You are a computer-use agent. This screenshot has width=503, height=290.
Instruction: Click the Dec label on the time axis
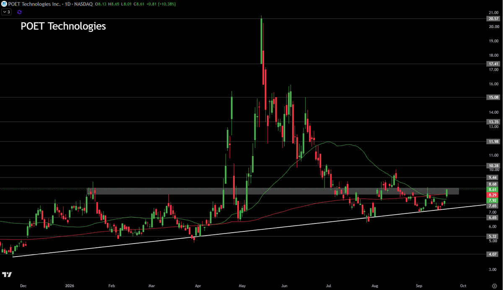[23, 286]
